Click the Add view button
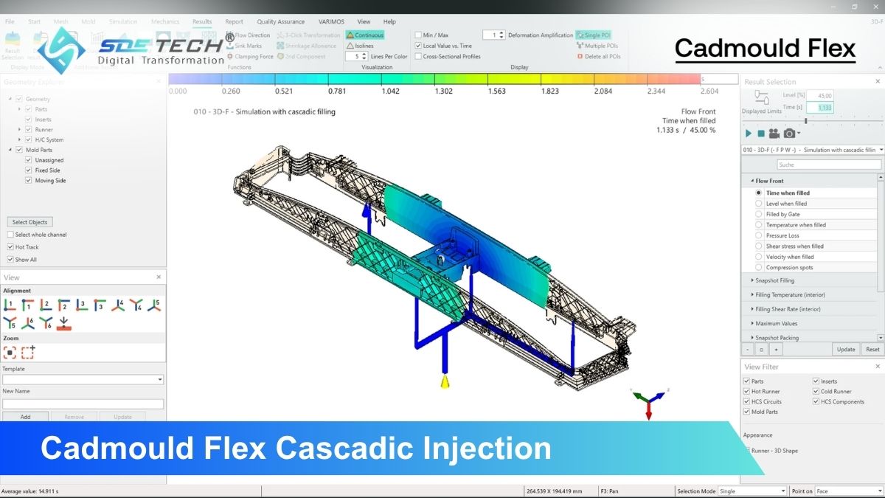 tap(25, 417)
